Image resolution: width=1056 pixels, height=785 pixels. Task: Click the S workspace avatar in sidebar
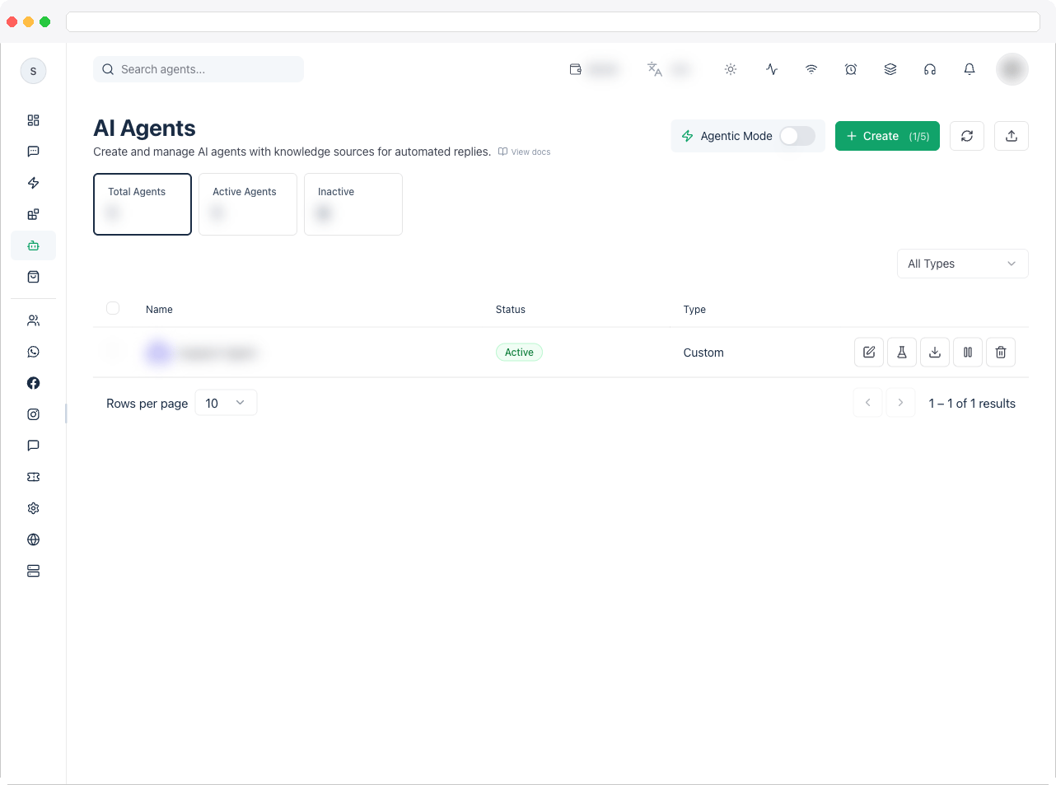click(33, 71)
